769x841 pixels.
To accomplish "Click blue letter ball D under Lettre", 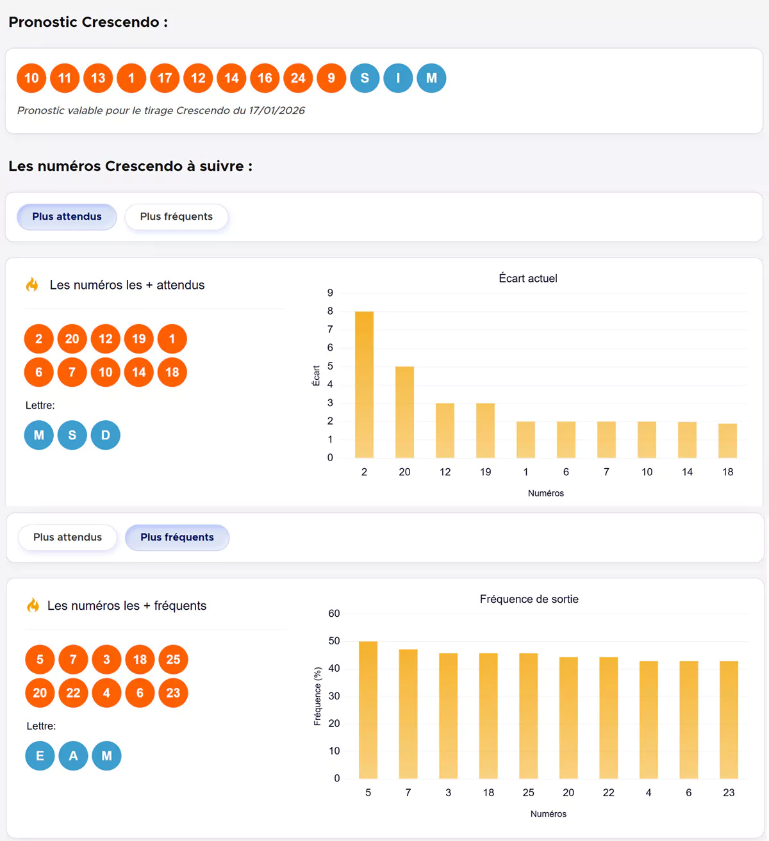I will (106, 436).
